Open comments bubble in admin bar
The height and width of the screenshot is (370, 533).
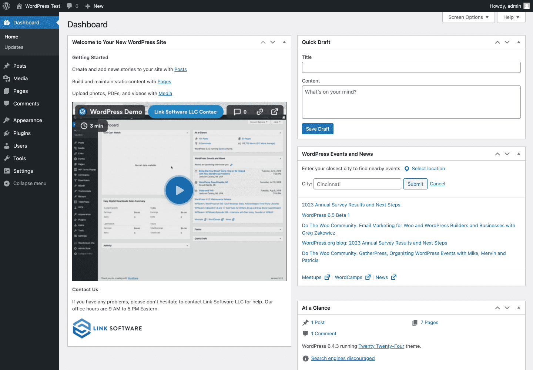[x=69, y=6]
